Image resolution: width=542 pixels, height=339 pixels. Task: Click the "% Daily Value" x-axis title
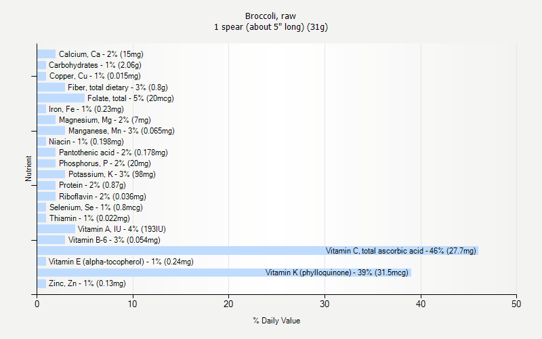point(276,321)
